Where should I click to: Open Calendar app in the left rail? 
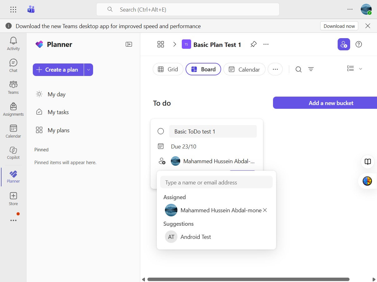[13, 131]
